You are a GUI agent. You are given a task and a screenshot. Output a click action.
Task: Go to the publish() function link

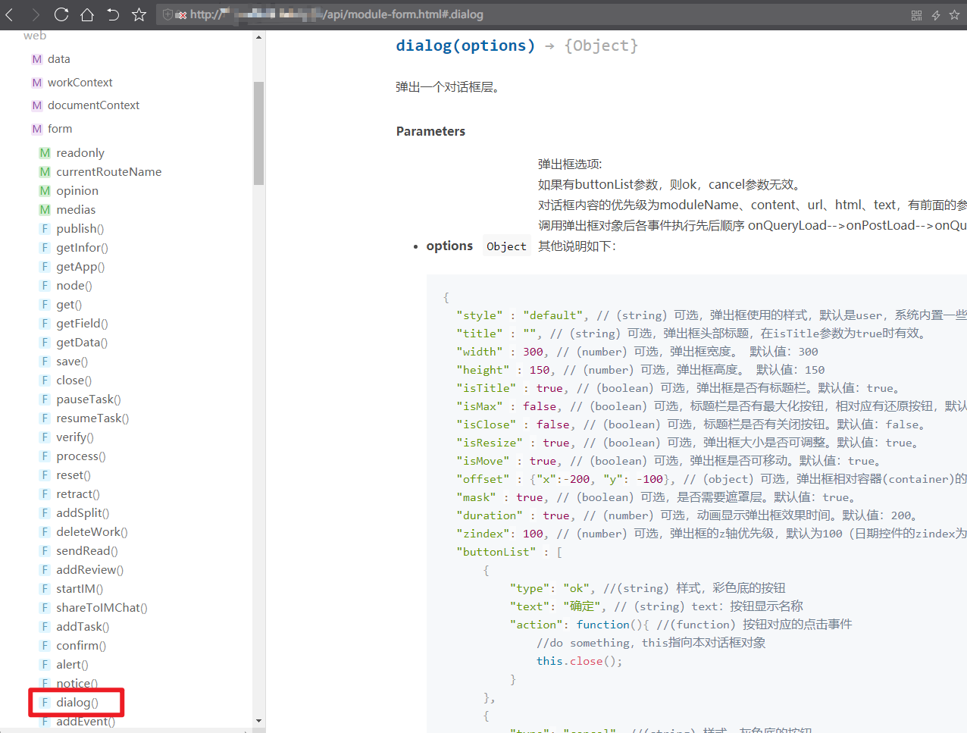80,229
